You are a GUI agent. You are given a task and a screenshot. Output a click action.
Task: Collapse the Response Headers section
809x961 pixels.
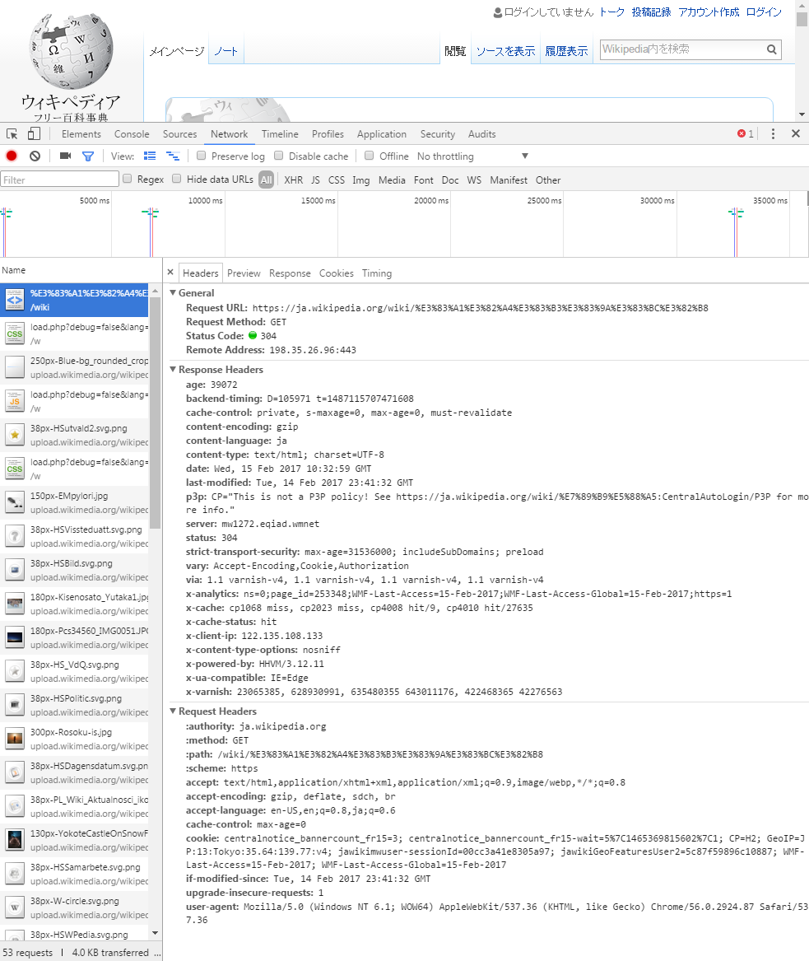173,370
